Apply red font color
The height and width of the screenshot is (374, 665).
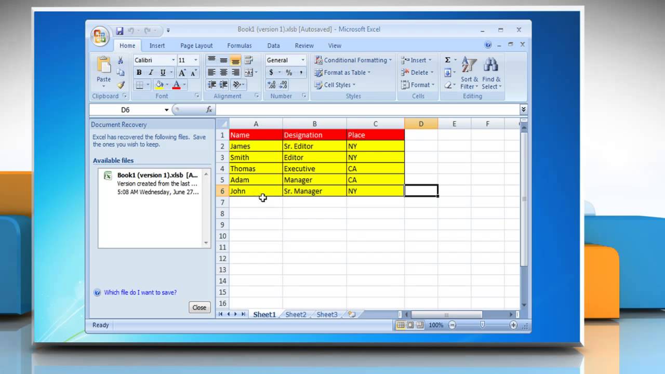coord(176,85)
